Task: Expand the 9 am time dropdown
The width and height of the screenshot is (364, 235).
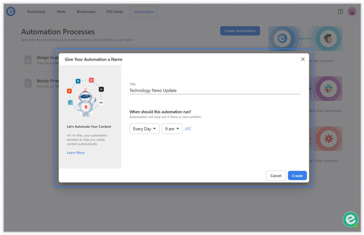Action: pyautogui.click(x=172, y=129)
